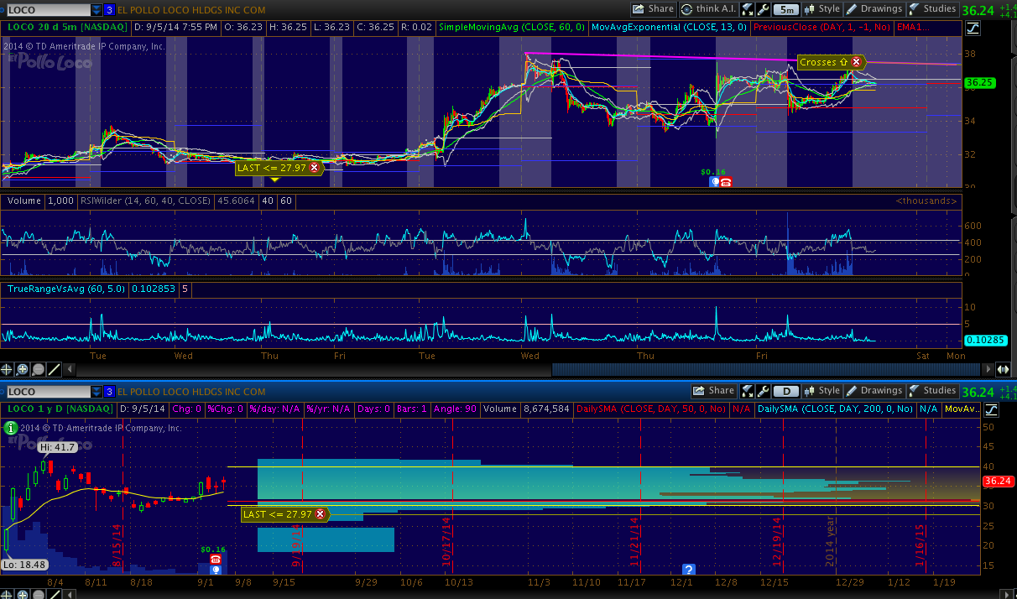
Task: Click the green info icon on the daily chart
Action: pyautogui.click(x=10, y=428)
